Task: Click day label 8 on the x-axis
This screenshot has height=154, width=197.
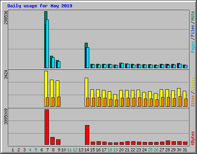Action: (53, 150)
